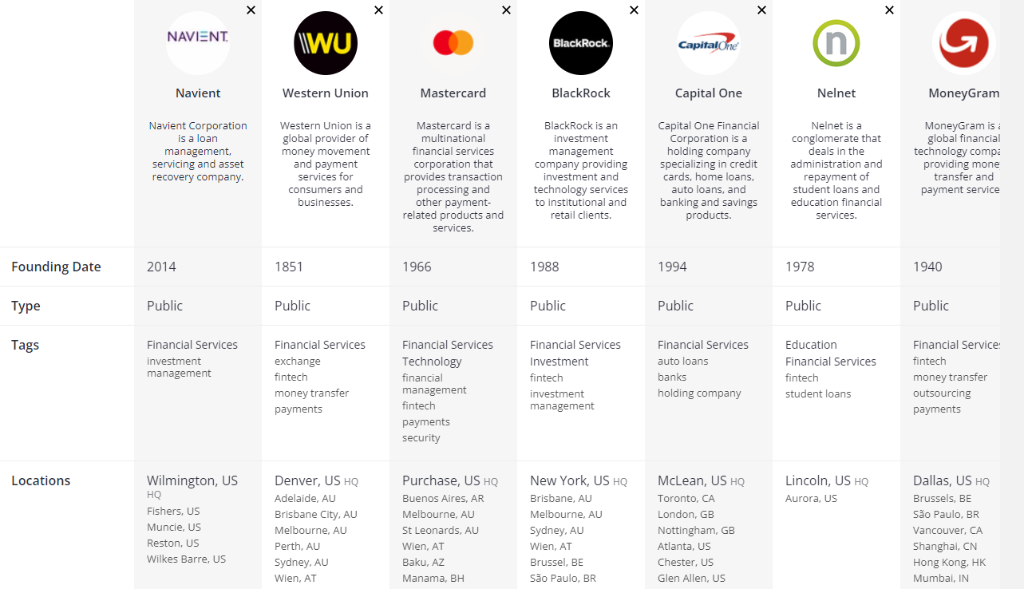Click the BlackRock company title
Screen dimensions: 1024x589
[581, 93]
